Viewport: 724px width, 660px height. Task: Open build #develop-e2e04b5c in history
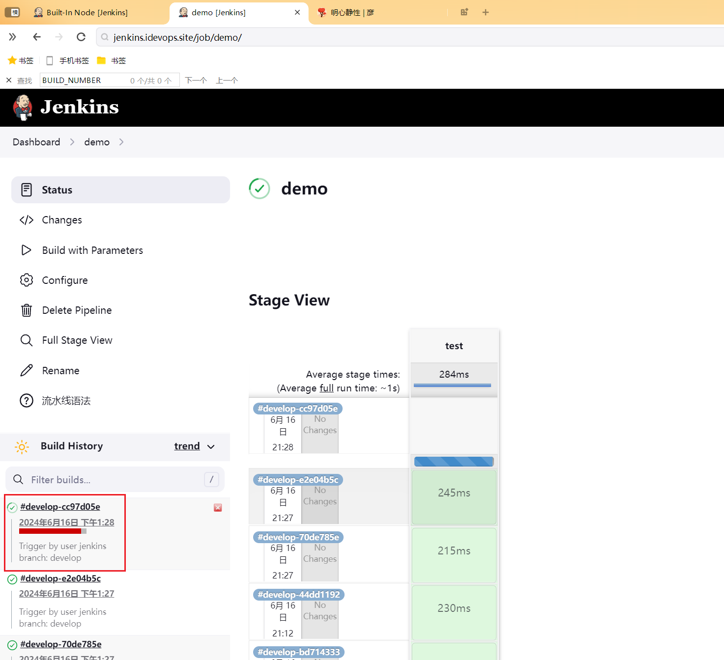tap(60, 578)
